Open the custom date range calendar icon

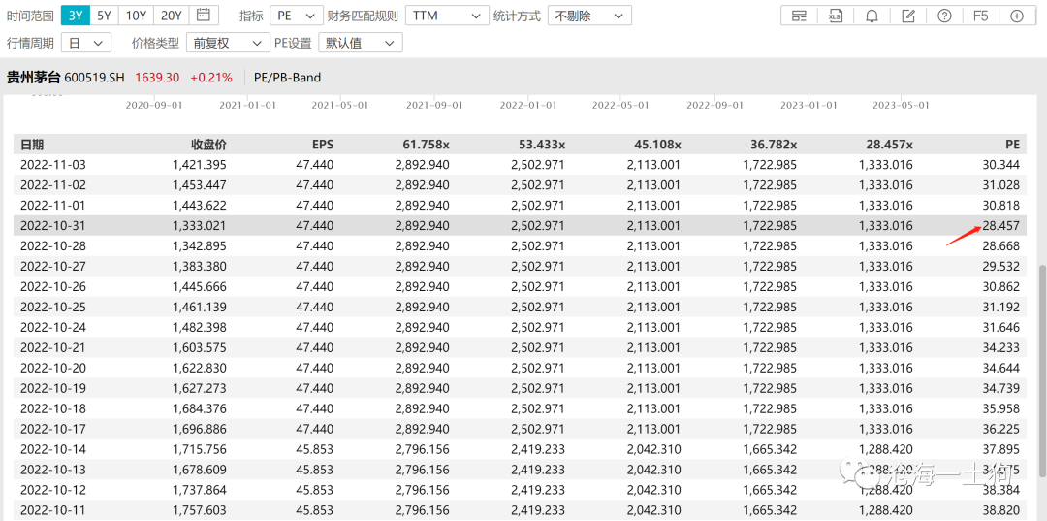point(205,15)
